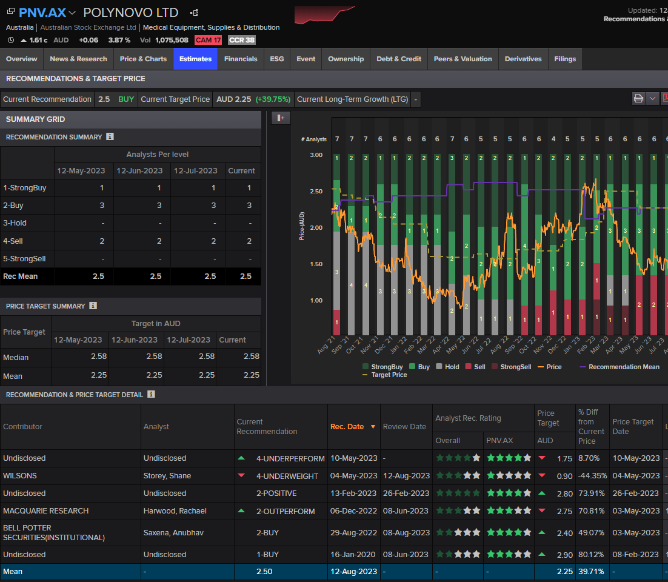Click analyst name Storey, Shane
Image resolution: width=668 pixels, height=582 pixels.
tap(167, 475)
